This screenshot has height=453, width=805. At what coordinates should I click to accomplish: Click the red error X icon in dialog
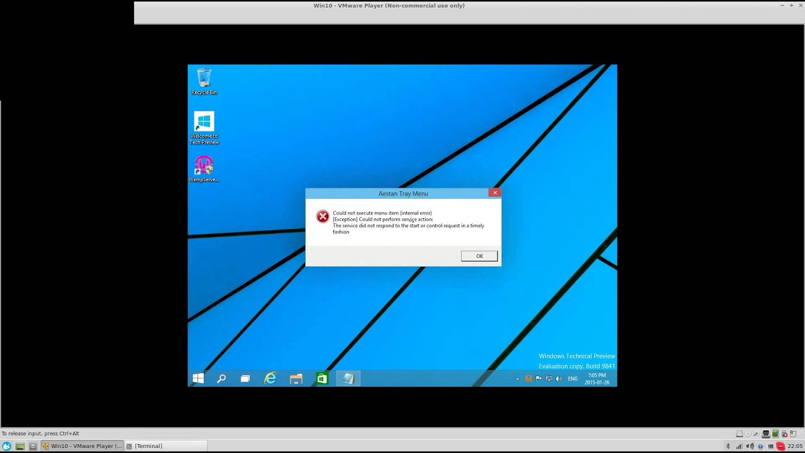coord(323,216)
